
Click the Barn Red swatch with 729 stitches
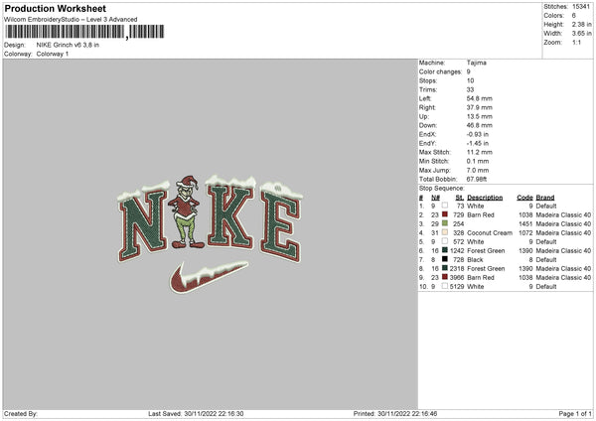(x=445, y=214)
